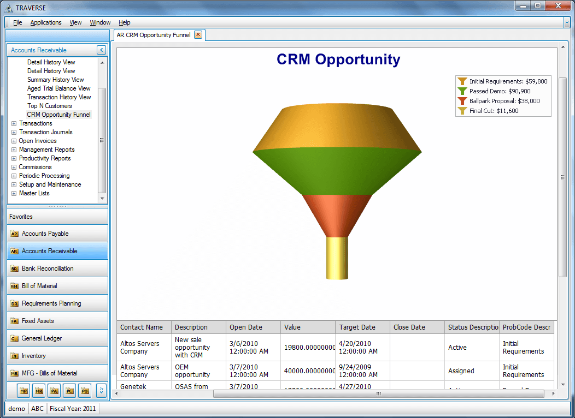The height and width of the screenshot is (418, 575).
Task: Click the Ballpark Proposal red legend icon
Action: coord(462,101)
